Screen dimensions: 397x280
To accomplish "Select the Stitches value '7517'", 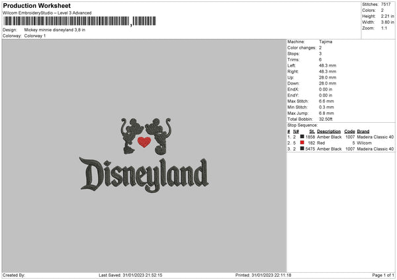I will click(386, 5).
